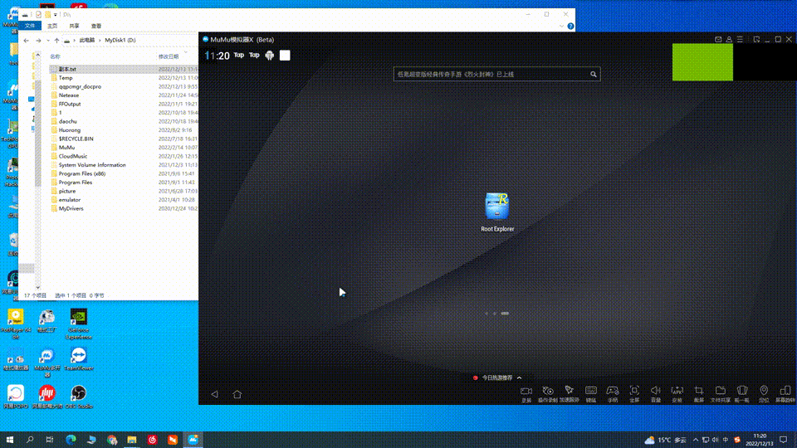The height and width of the screenshot is (448, 797).
Task: Open the MuMu hamburger menu
Action: (x=740, y=40)
